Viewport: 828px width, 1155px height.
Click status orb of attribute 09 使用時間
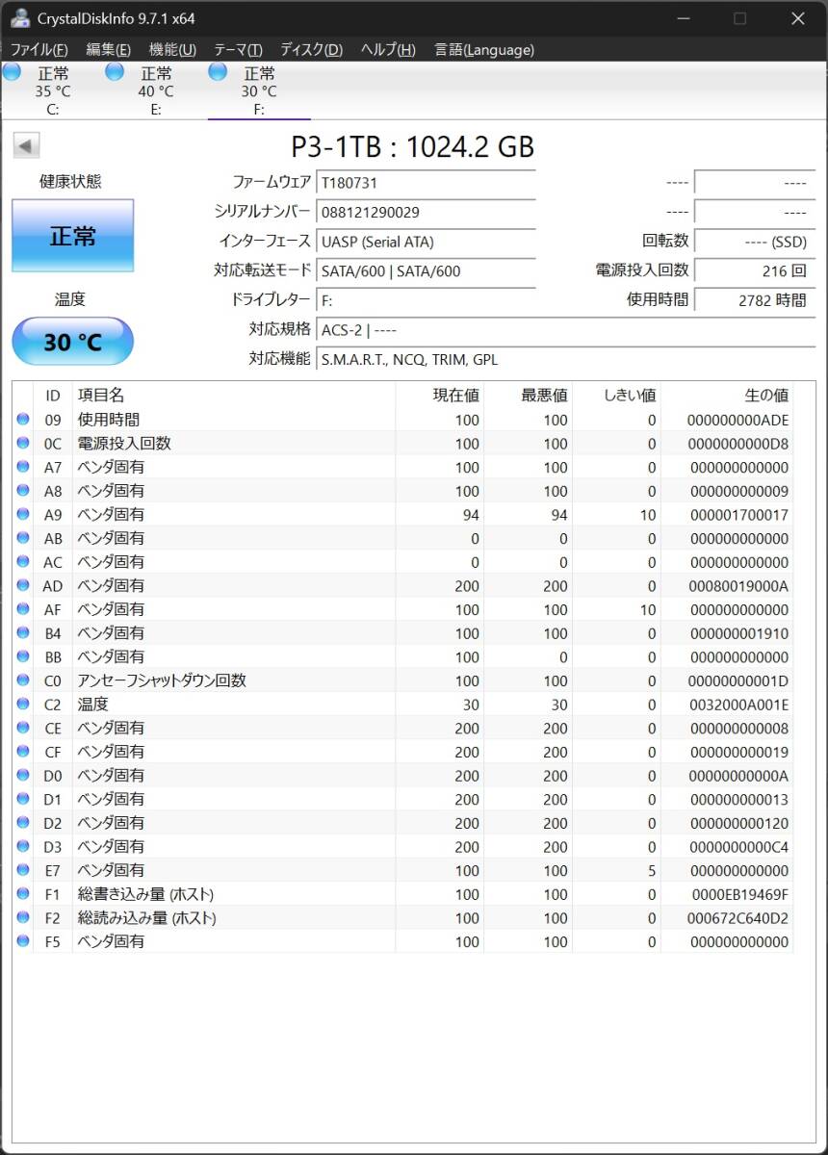(x=23, y=420)
